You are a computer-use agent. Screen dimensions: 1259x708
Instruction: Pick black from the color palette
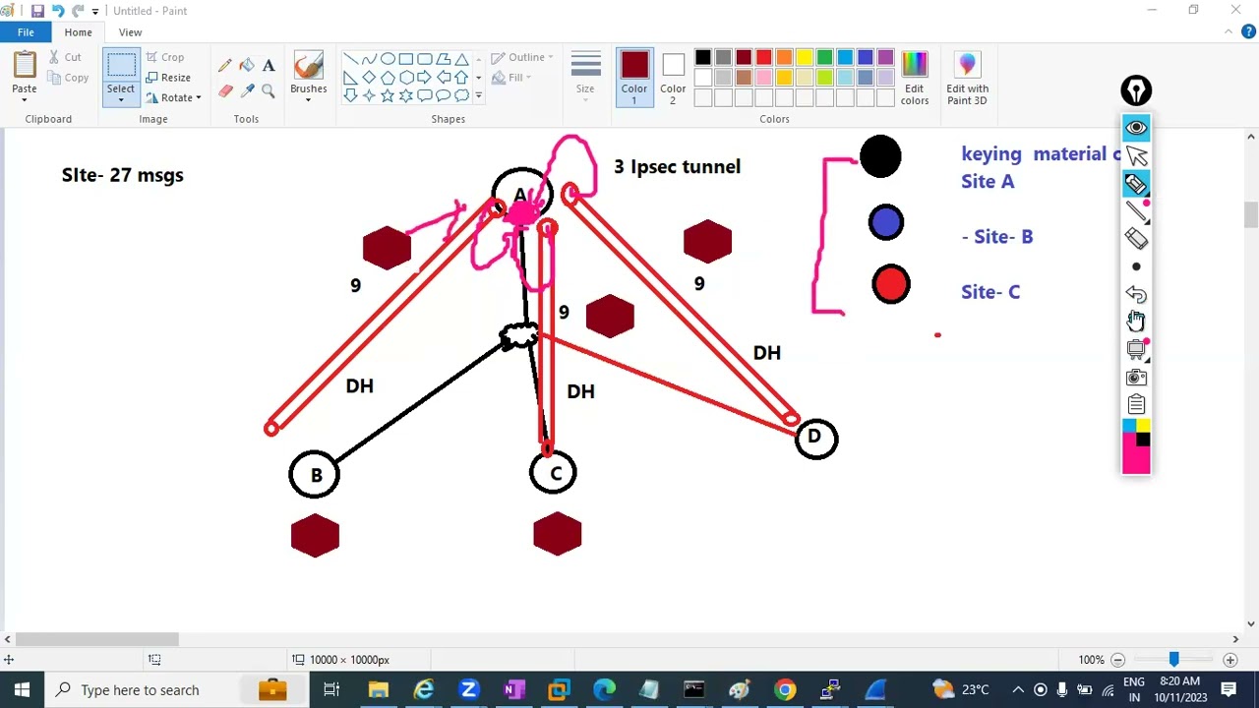703,58
